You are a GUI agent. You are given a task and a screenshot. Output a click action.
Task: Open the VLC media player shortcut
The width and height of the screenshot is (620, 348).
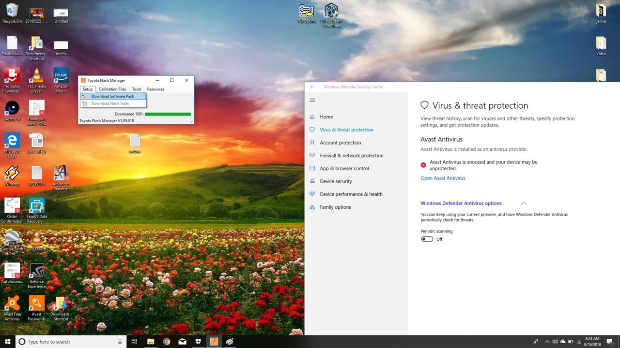coord(37,80)
